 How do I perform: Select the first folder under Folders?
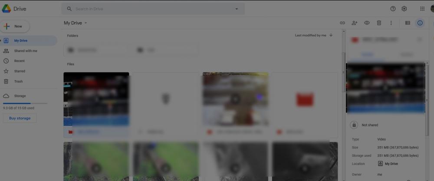(96, 50)
